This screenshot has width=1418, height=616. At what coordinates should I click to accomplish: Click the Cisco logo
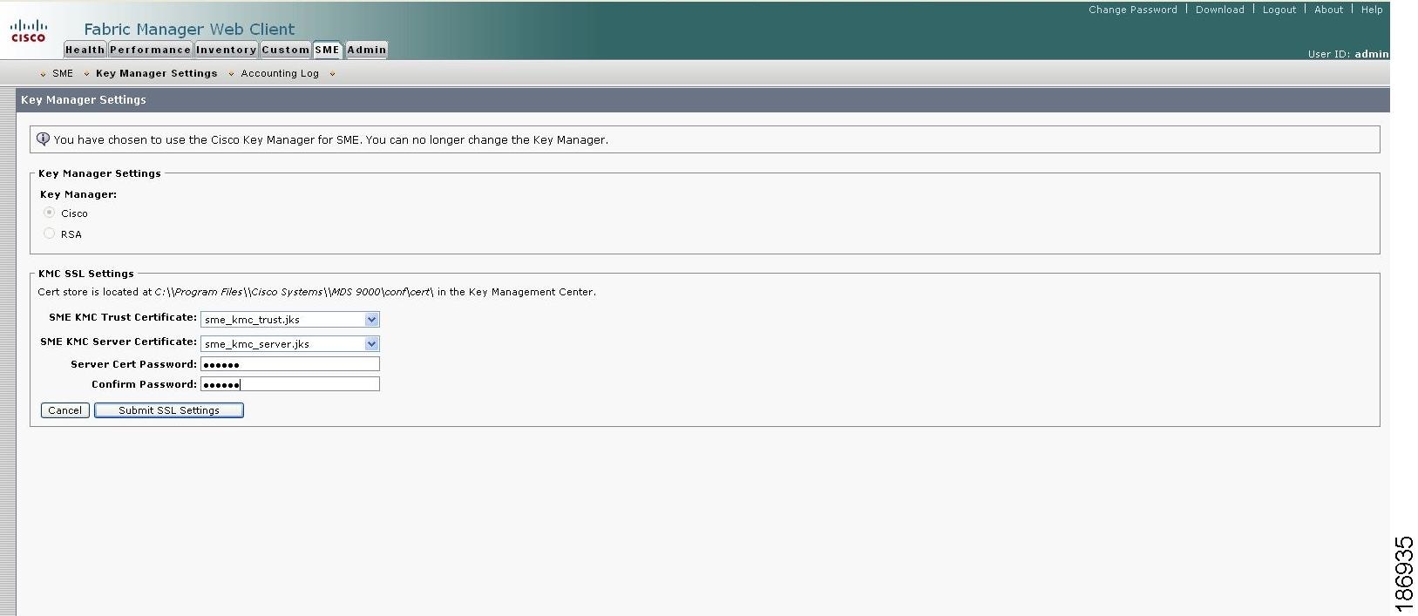(x=28, y=30)
